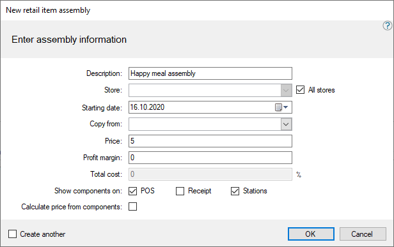
Task: Focus the Description text field
Action: (210, 73)
